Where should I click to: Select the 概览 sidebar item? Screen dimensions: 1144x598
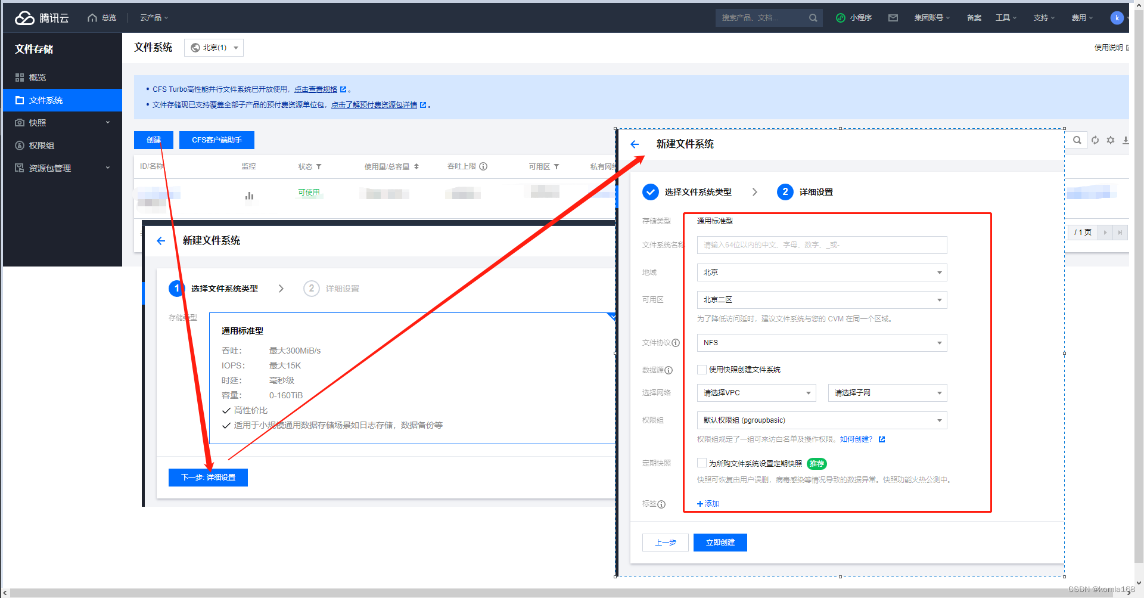tap(63, 78)
